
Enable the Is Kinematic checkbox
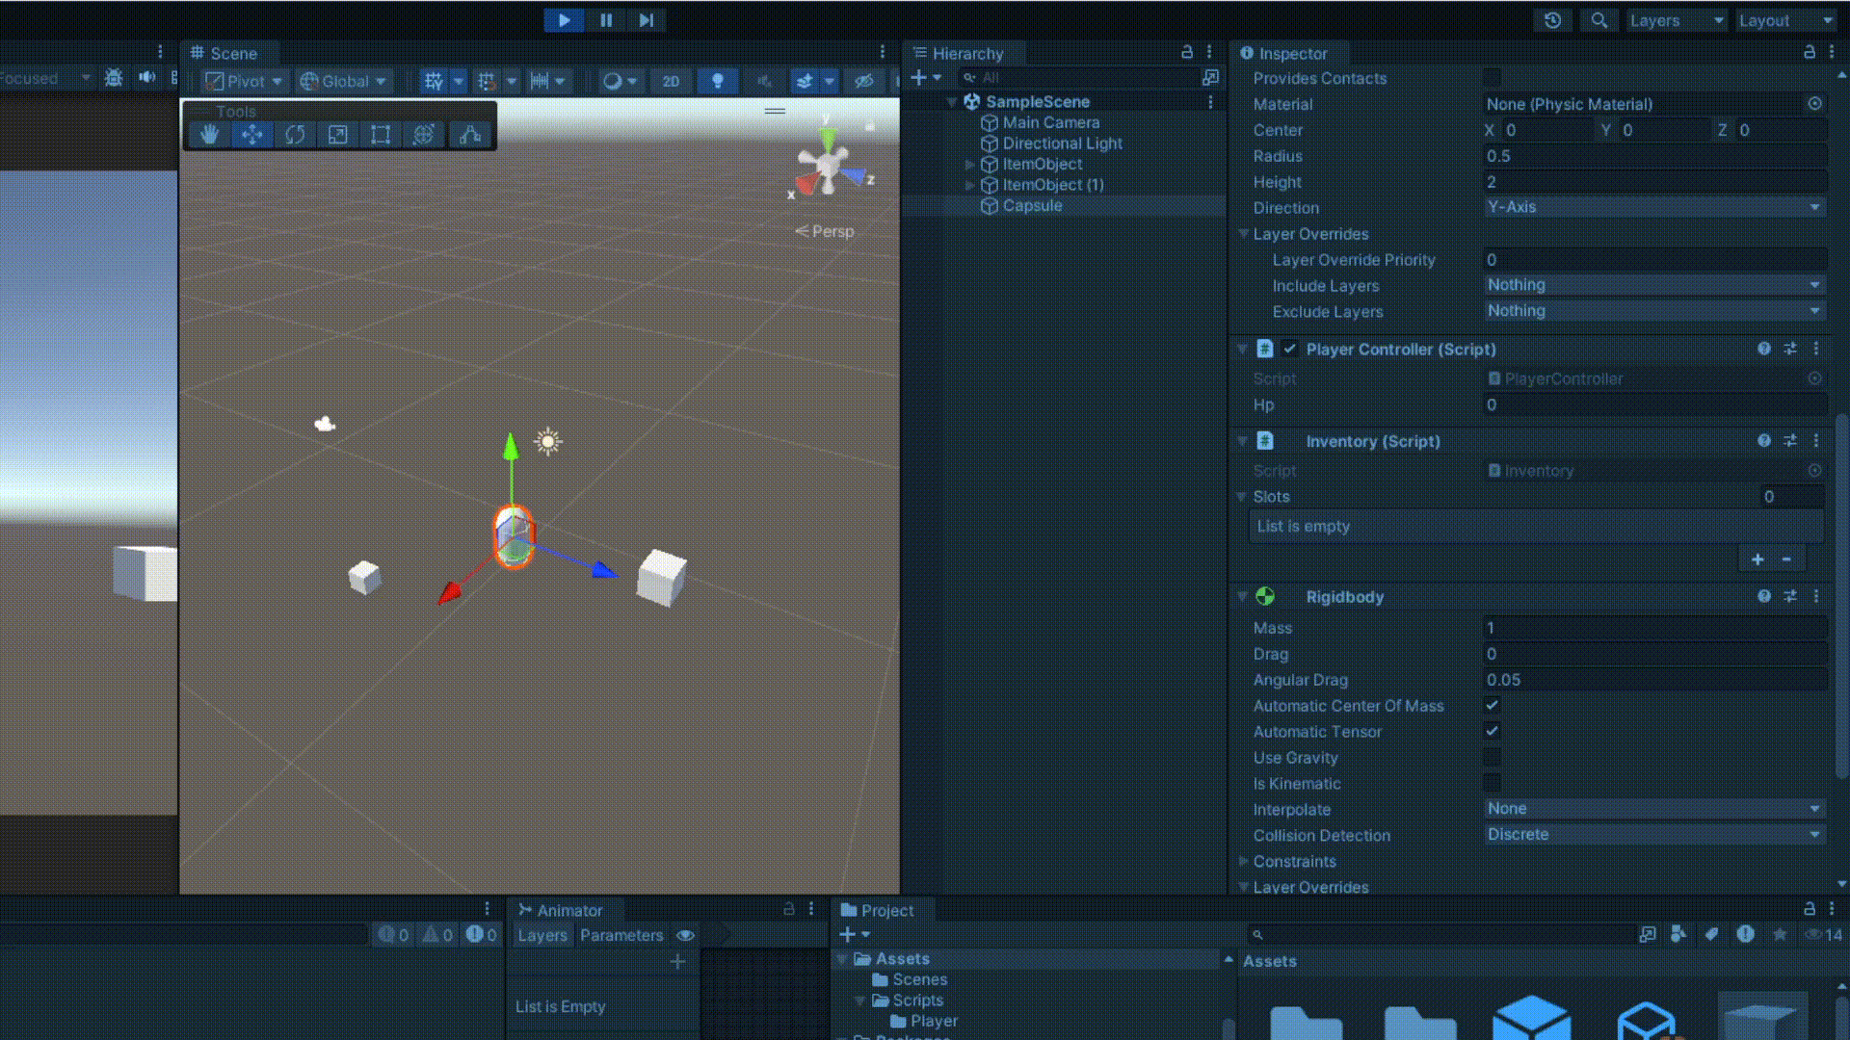coord(1492,784)
